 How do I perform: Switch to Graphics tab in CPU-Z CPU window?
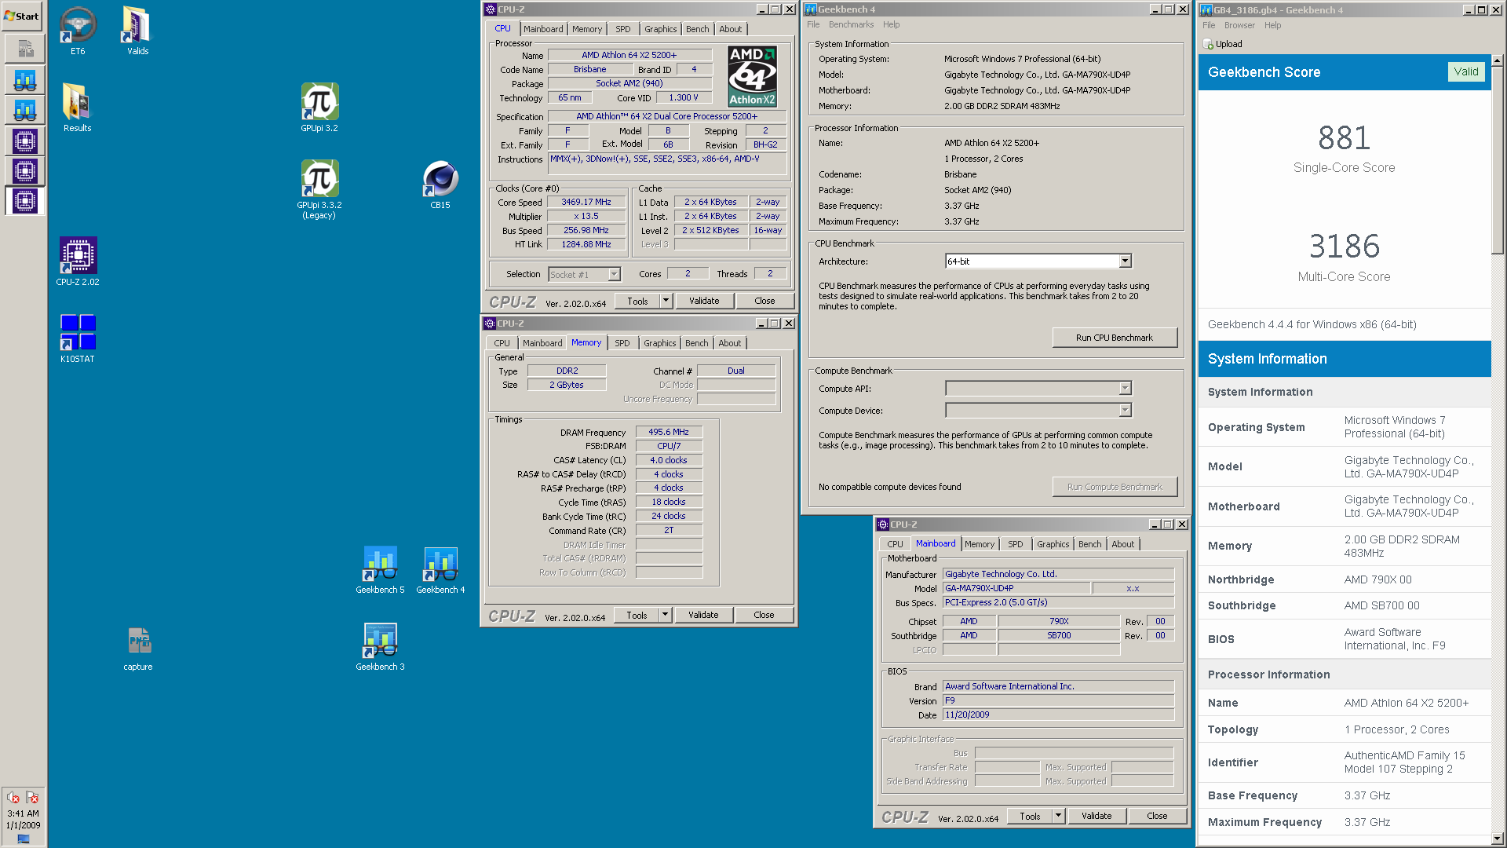tap(660, 29)
